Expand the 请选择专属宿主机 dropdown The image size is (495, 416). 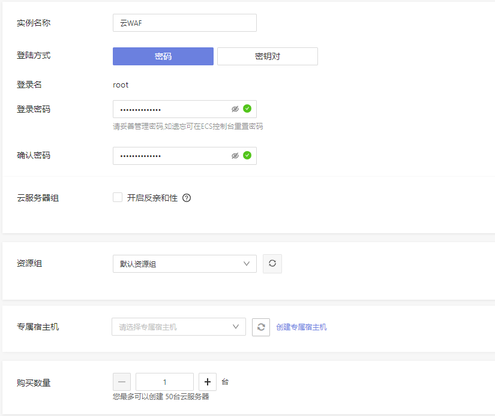pos(178,327)
